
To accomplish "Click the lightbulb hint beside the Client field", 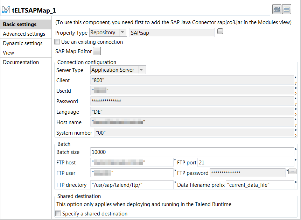I will (x=296, y=83).
